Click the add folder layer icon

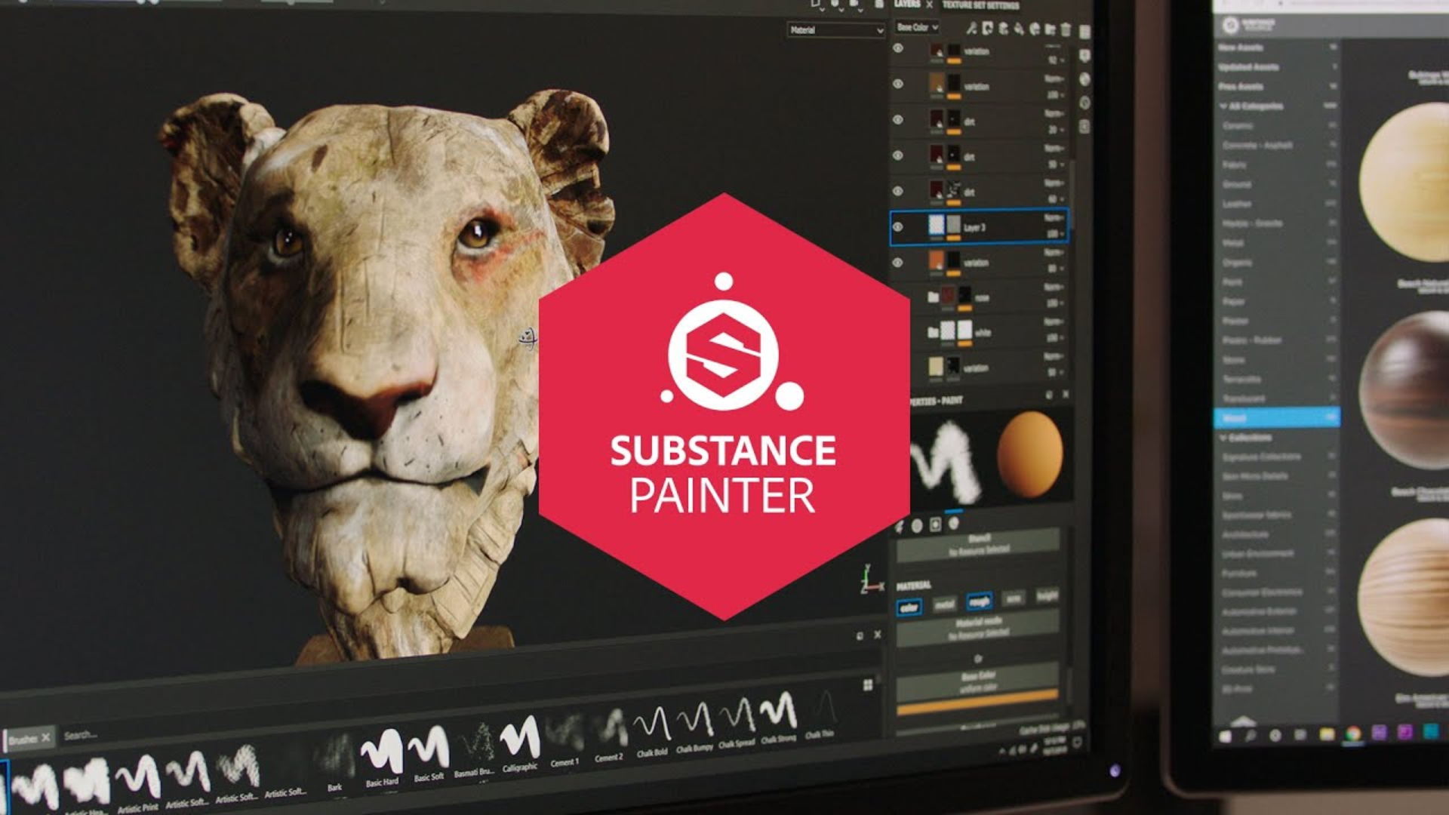click(1050, 29)
